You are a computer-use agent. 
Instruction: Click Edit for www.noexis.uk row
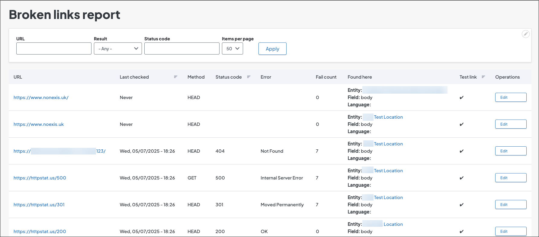click(x=511, y=124)
